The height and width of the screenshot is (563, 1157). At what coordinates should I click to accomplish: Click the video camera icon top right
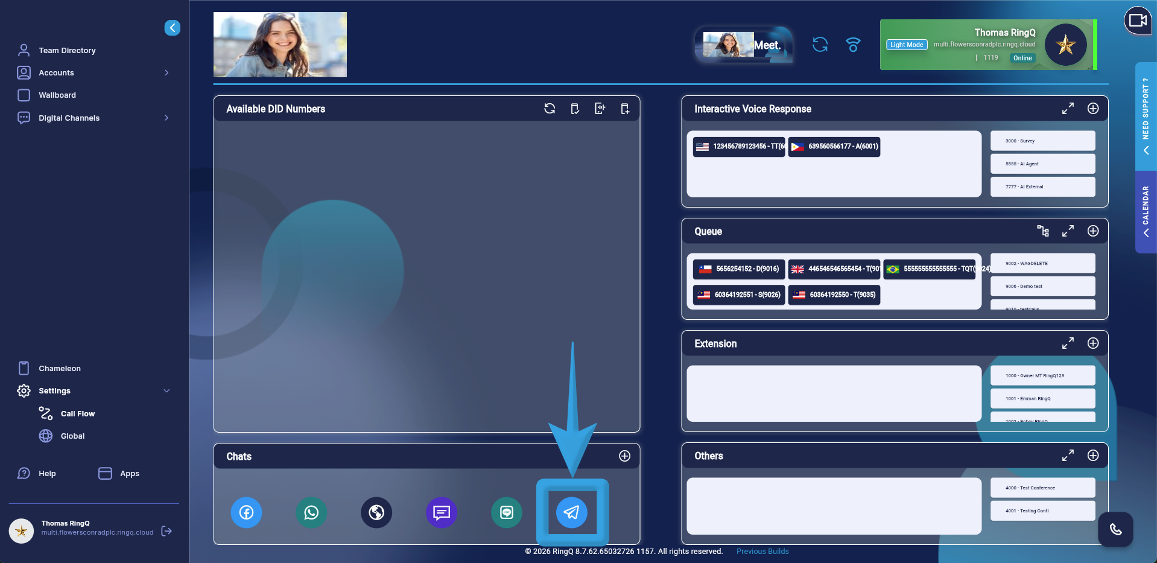1137,20
